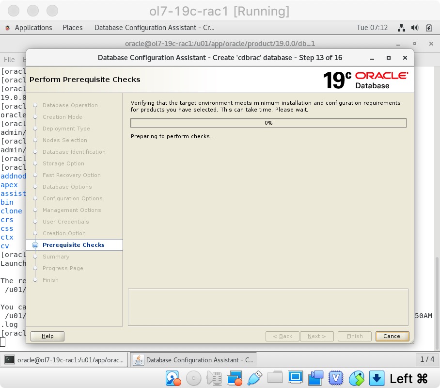This screenshot has height=388, width=440.
Task: Select the Database Options step
Action: (x=67, y=187)
